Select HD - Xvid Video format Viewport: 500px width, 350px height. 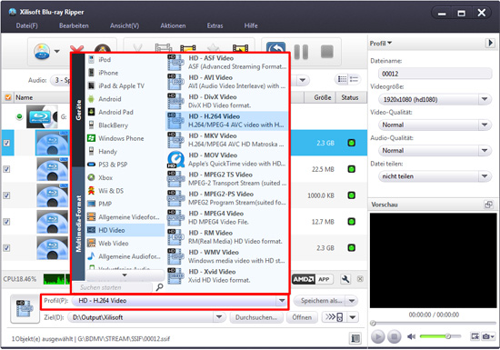(x=226, y=276)
